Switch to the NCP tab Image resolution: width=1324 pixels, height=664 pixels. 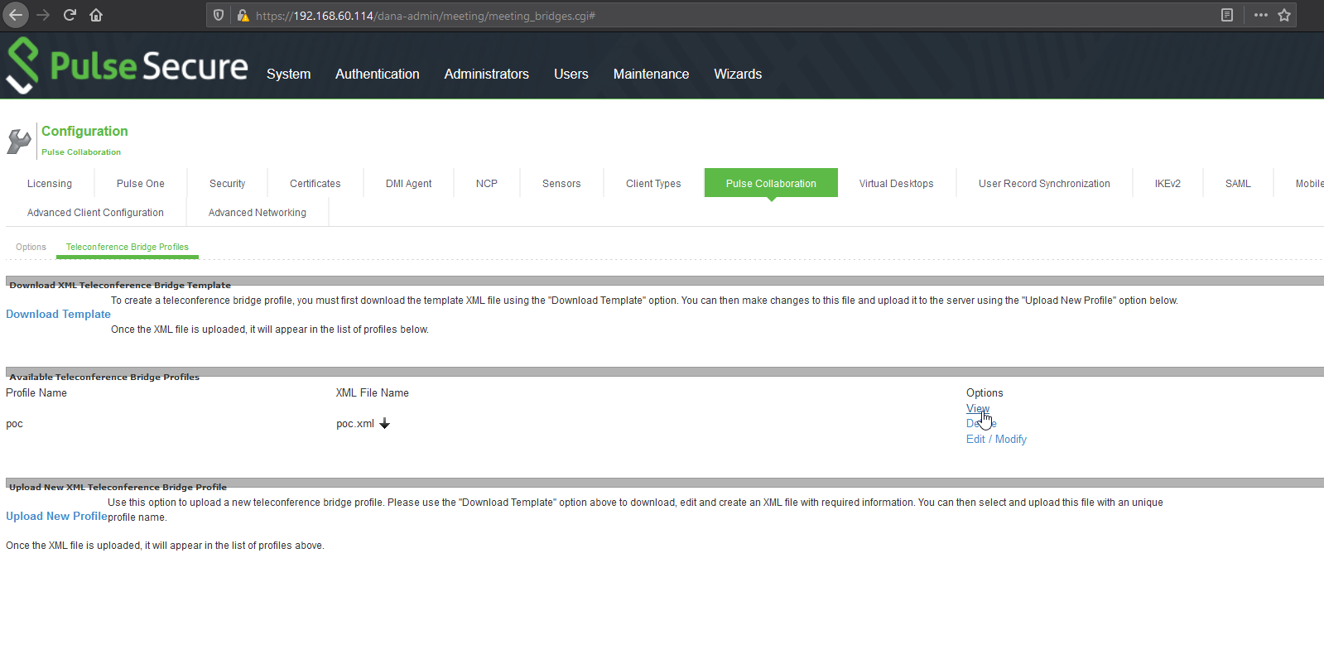(x=487, y=183)
